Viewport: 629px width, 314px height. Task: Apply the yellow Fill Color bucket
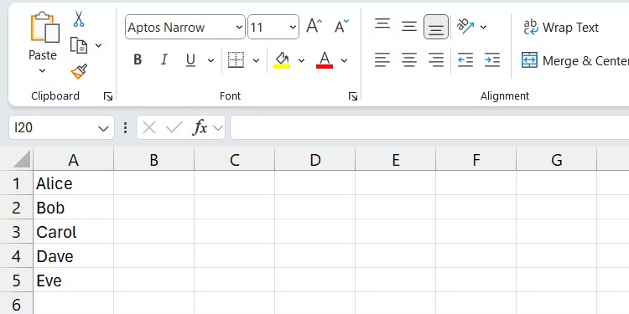pyautogui.click(x=282, y=60)
